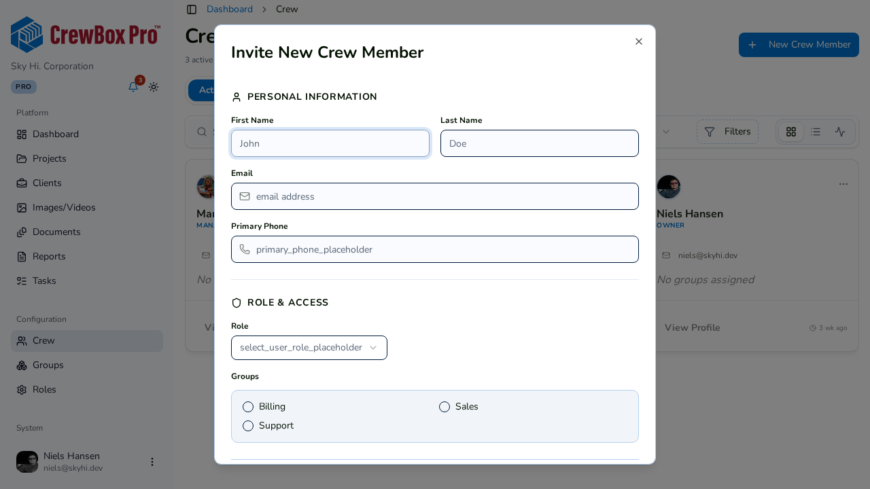Expand the dropdown chevron beside Filters

point(666,132)
